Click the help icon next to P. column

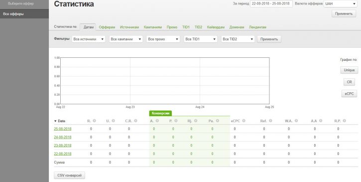click(176, 121)
